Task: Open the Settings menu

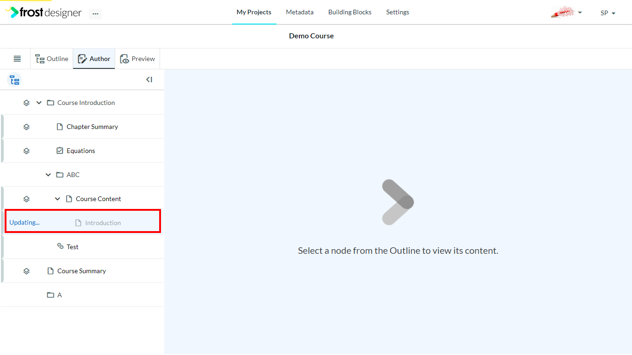Action: pyautogui.click(x=397, y=12)
